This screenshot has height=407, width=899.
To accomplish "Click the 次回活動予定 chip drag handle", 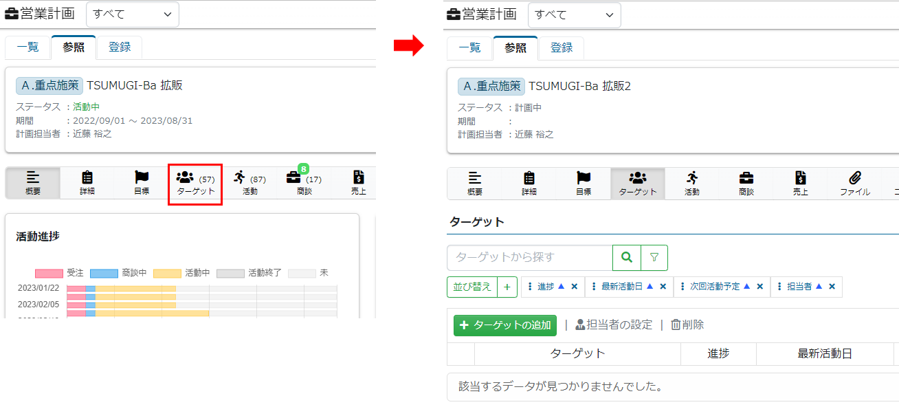I will coord(682,287).
